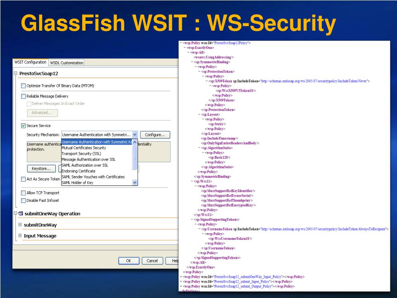Collapse the sp:ProtectionToken XML node
The width and height of the screenshot is (397, 298).
pyautogui.click(x=199, y=72)
